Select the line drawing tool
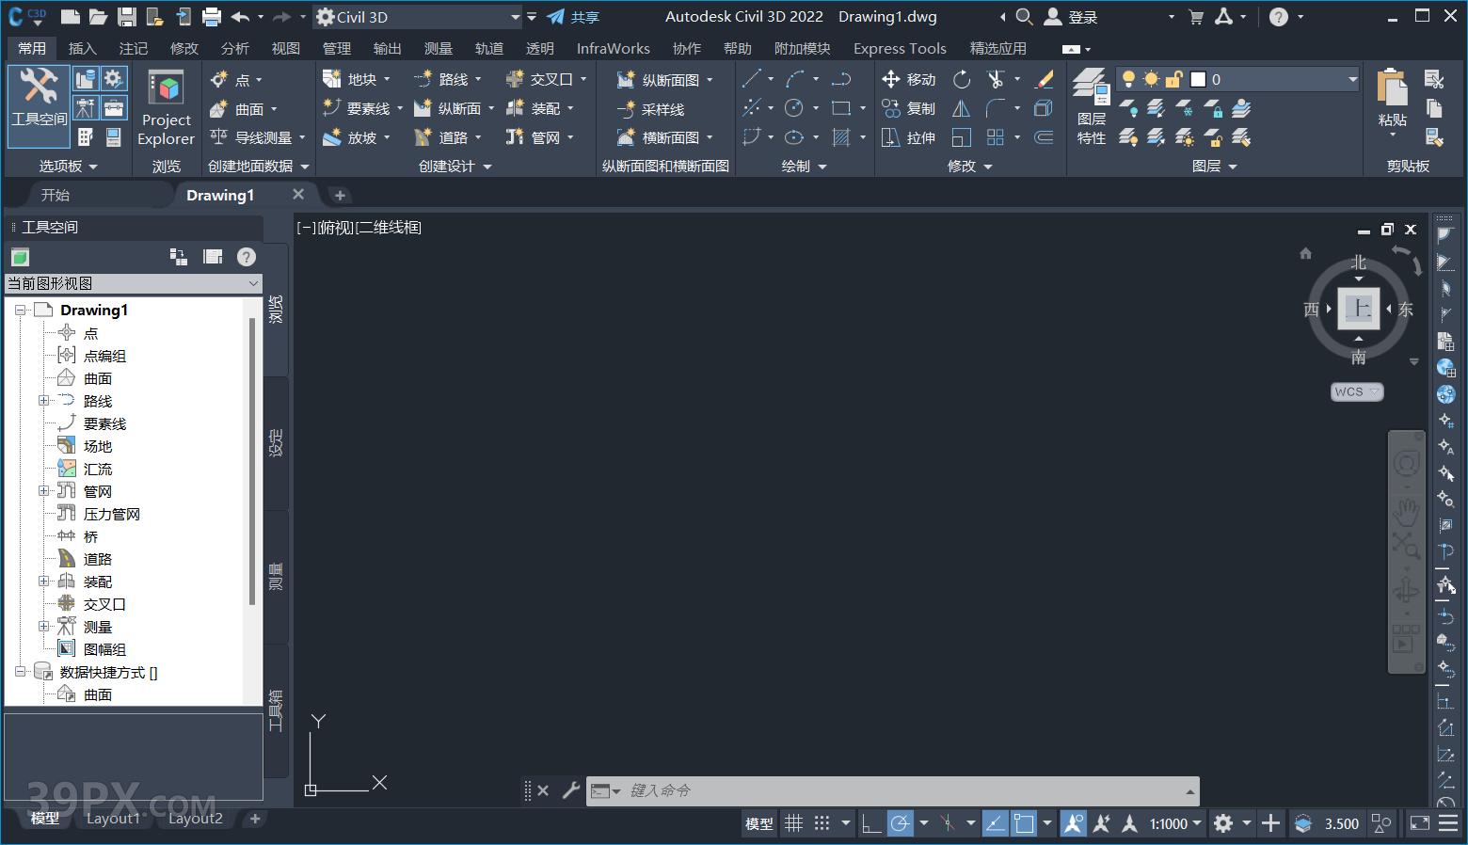This screenshot has width=1468, height=845. point(751,79)
